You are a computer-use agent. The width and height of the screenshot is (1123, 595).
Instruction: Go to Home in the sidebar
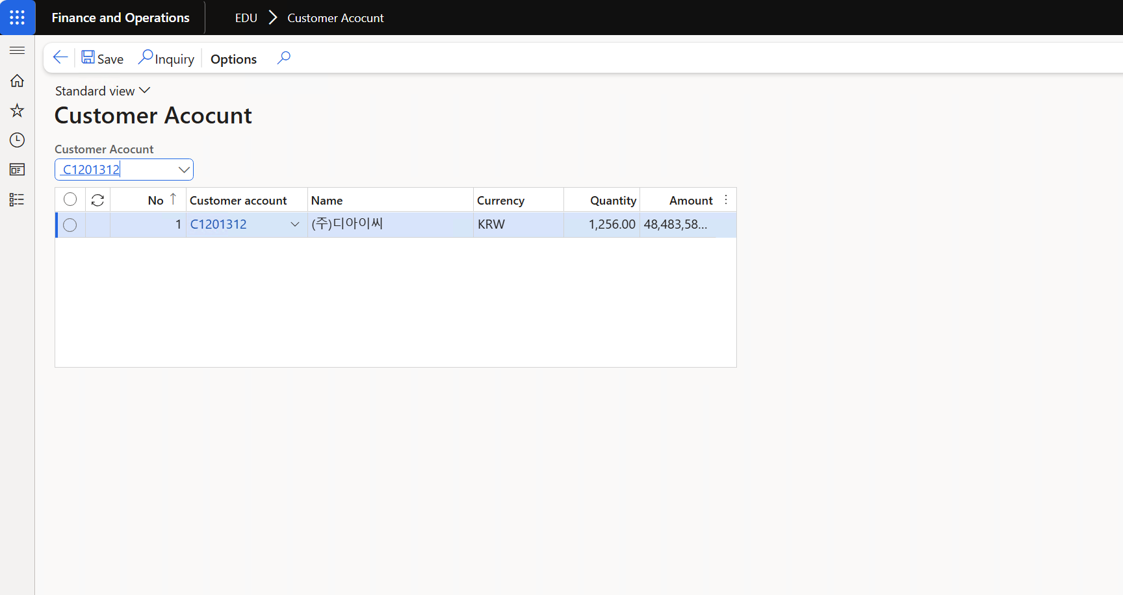pos(18,81)
